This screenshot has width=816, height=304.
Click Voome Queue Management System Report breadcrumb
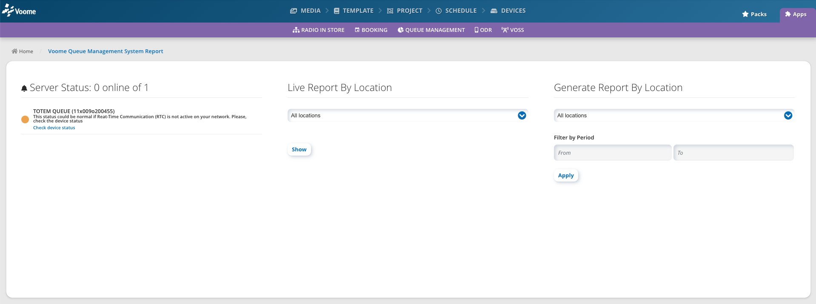[x=106, y=51]
